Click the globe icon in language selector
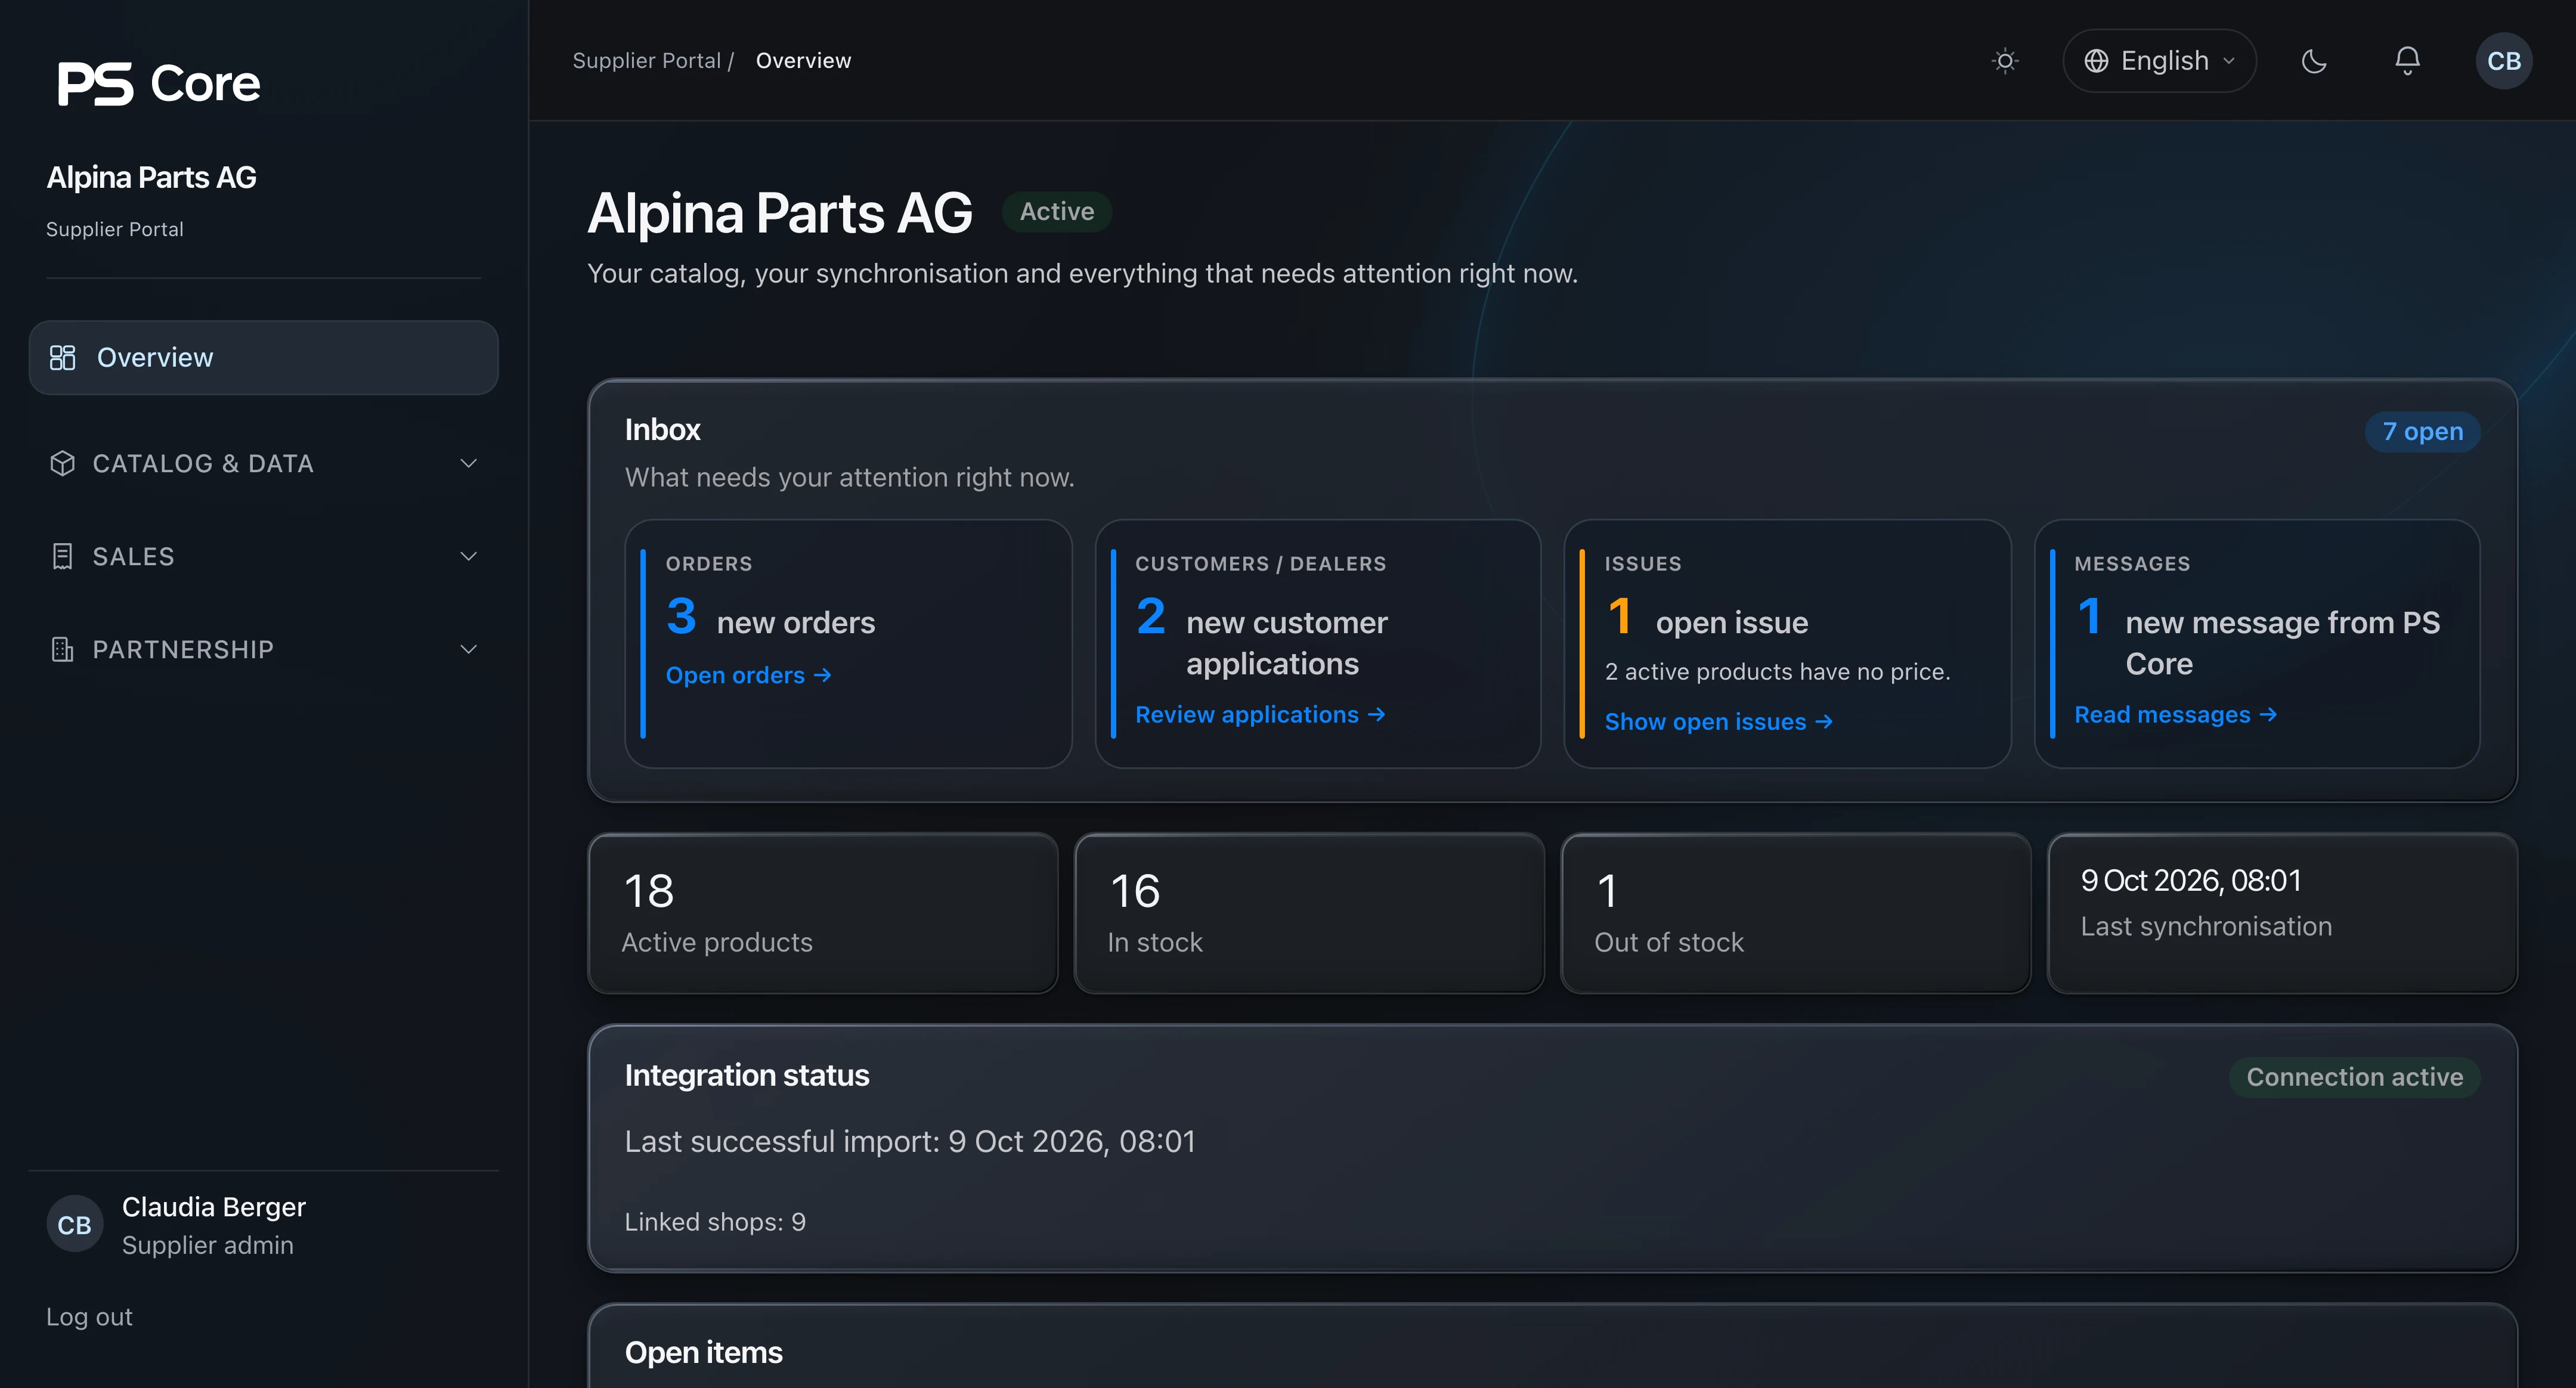 (2096, 61)
